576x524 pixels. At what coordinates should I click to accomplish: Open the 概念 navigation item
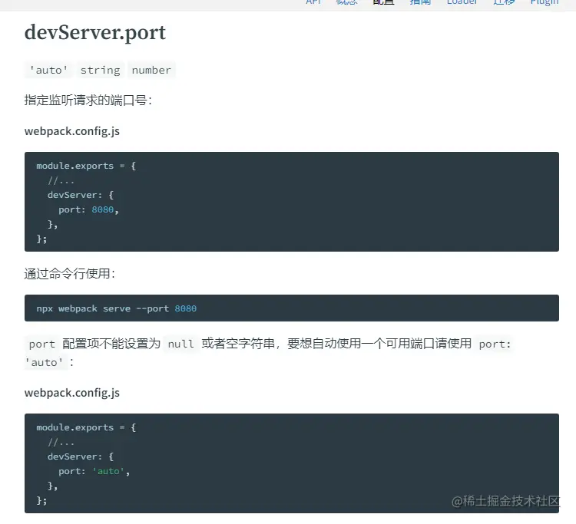coord(347,3)
